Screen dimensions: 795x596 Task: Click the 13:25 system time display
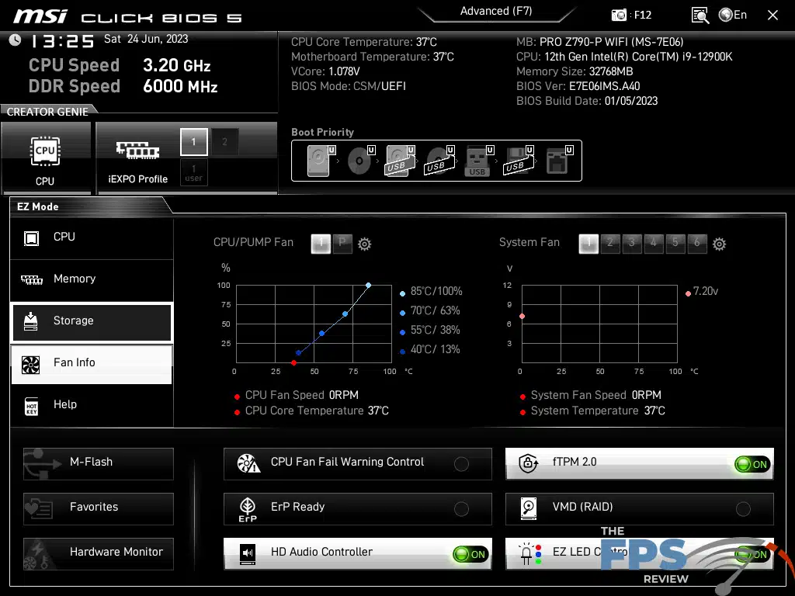(63, 41)
